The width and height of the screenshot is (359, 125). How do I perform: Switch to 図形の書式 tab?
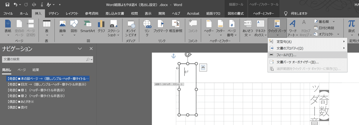pos(236,13)
